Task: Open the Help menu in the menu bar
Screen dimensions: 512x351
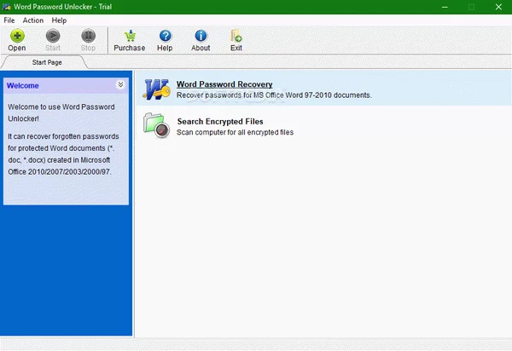Action: [x=59, y=20]
